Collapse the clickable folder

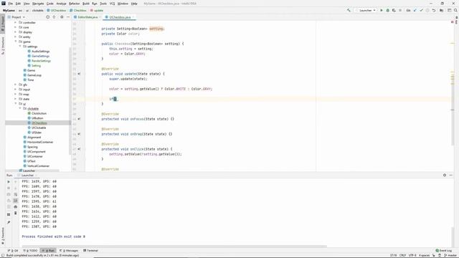(20, 108)
